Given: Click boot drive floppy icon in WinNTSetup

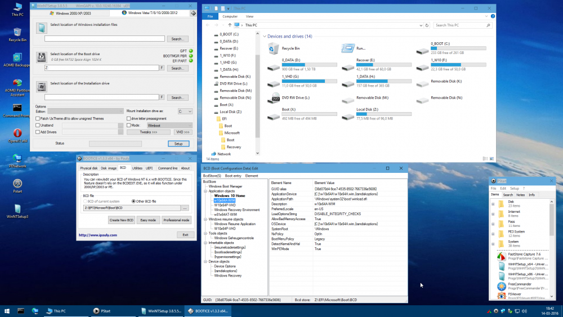Looking at the screenshot, I should pos(41,57).
